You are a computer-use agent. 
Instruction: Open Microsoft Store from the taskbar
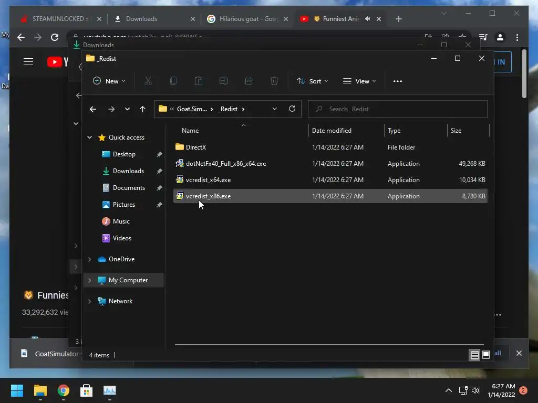tap(86, 390)
